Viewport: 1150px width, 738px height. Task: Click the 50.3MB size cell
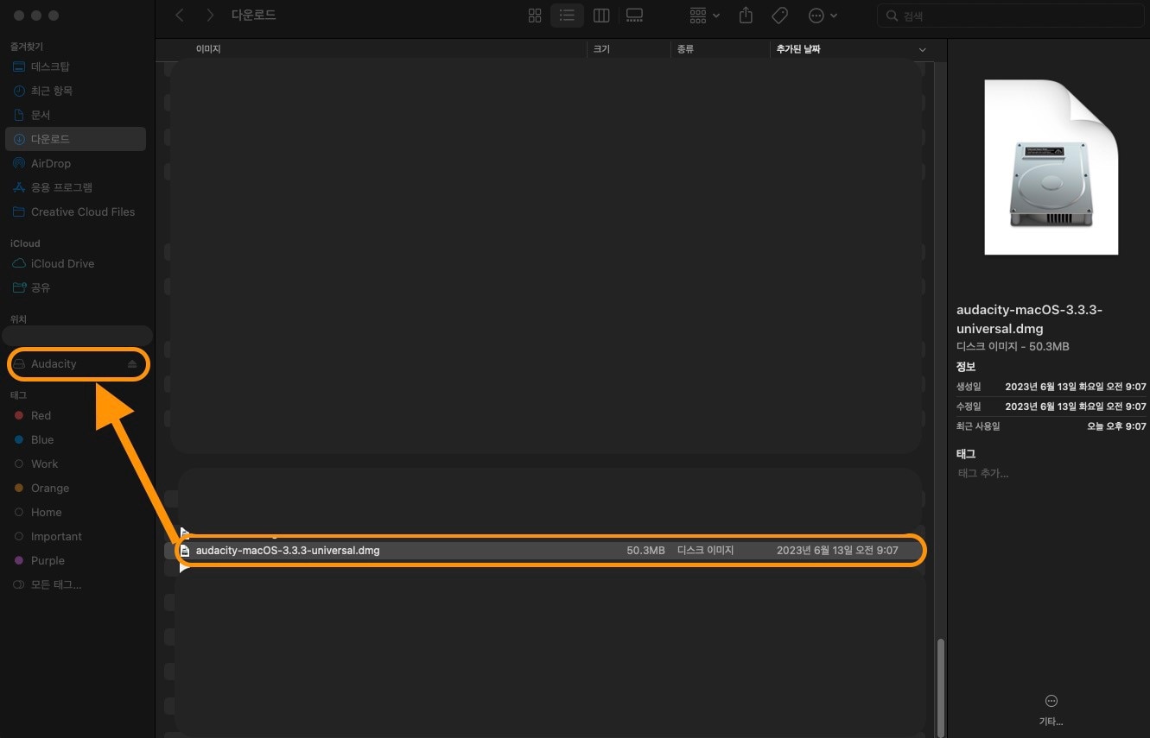645,550
